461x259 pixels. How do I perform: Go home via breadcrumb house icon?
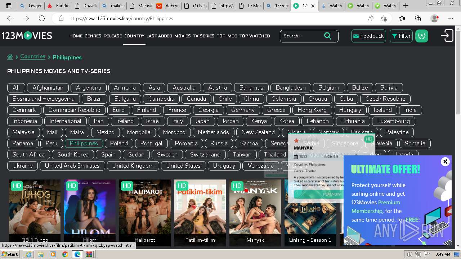10,57
